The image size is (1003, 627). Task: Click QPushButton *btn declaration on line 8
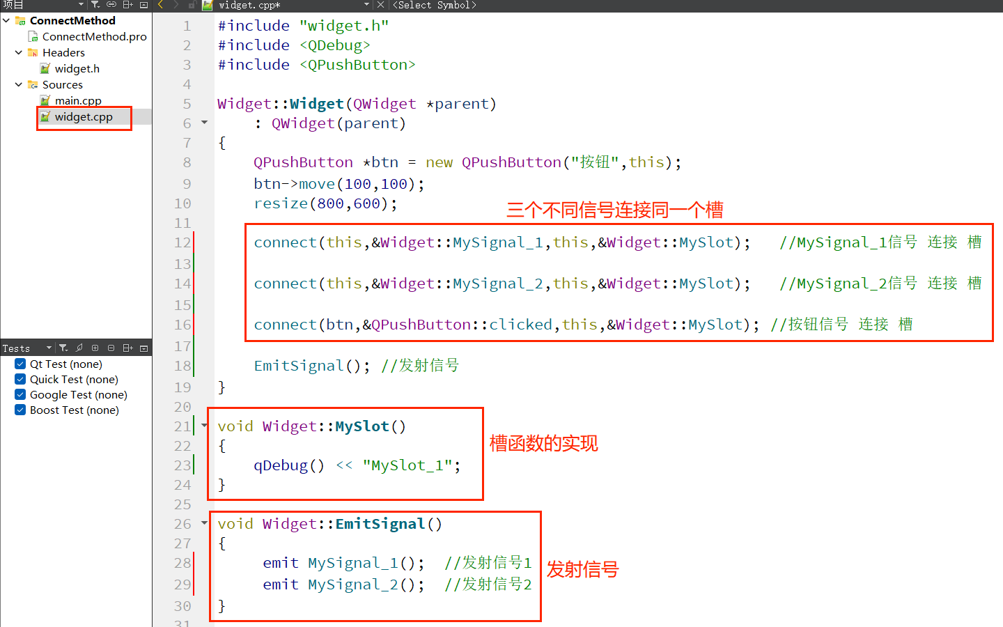click(x=468, y=162)
